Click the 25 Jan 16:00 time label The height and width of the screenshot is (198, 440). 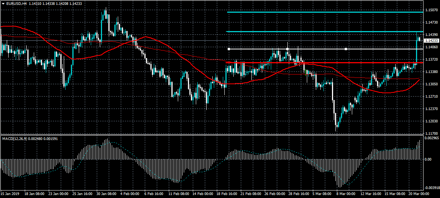coord(83,194)
